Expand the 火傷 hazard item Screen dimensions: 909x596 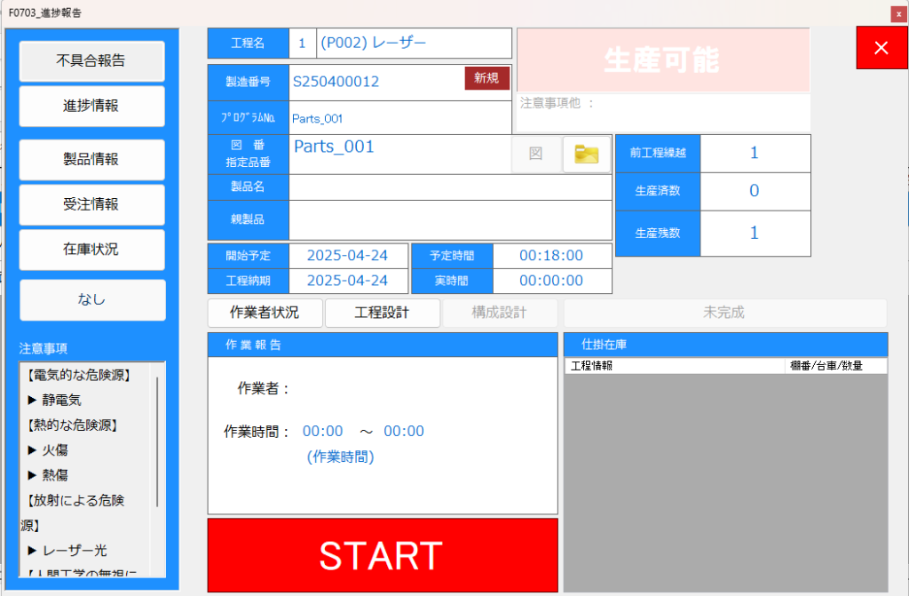[55, 449]
